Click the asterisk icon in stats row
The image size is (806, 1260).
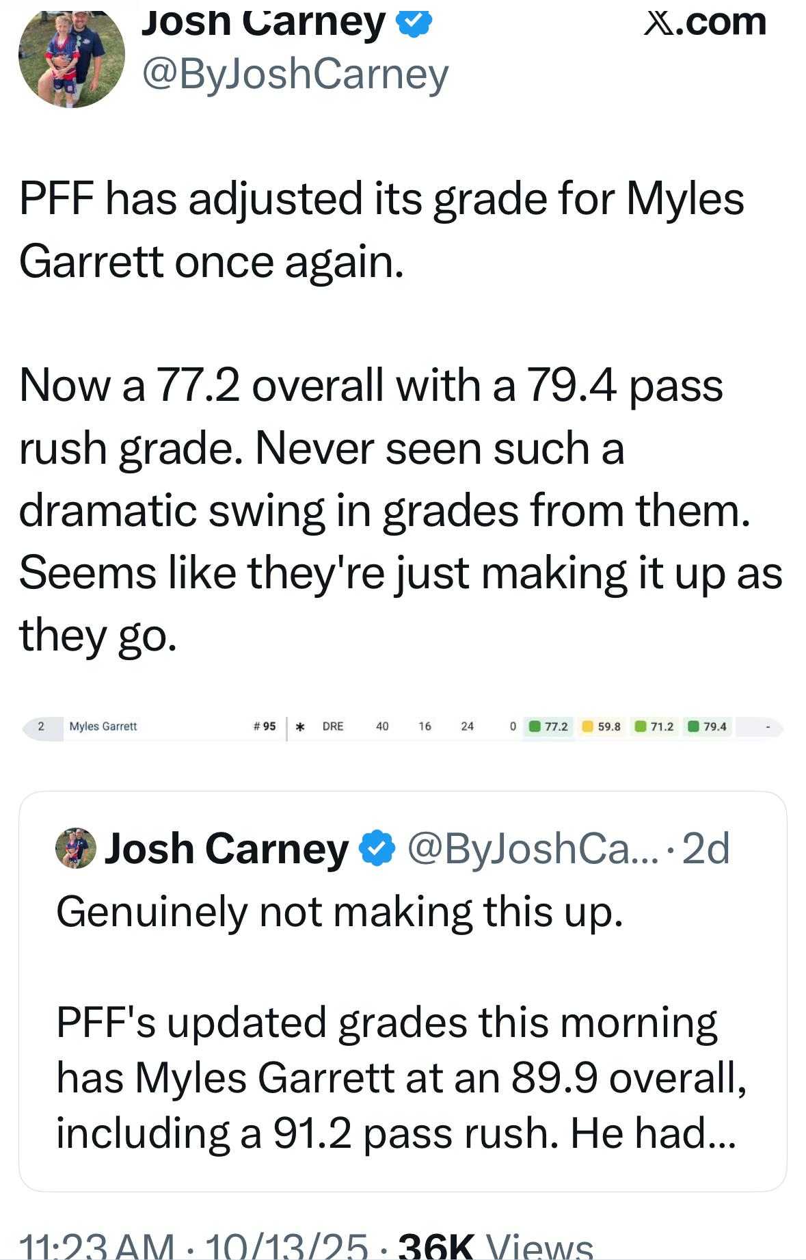299,726
